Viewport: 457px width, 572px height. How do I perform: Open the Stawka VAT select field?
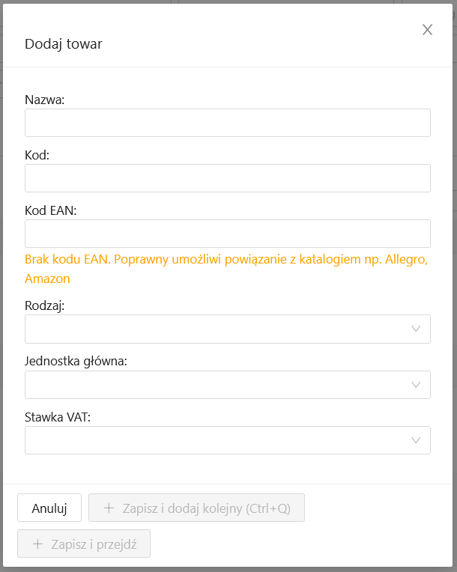217,440
